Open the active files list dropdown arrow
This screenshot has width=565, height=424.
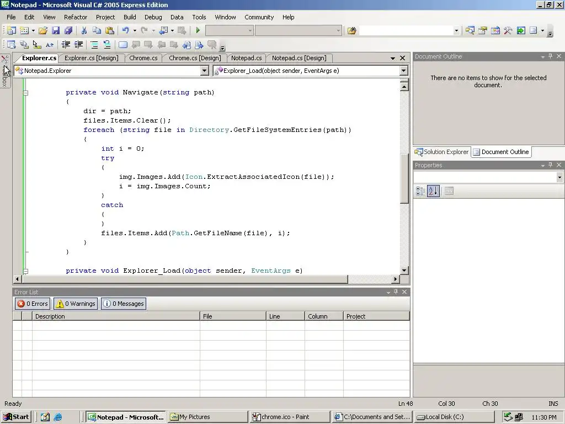click(393, 58)
